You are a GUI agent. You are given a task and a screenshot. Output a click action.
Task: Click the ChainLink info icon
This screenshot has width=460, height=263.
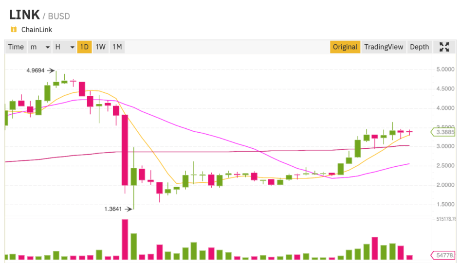tap(14, 29)
